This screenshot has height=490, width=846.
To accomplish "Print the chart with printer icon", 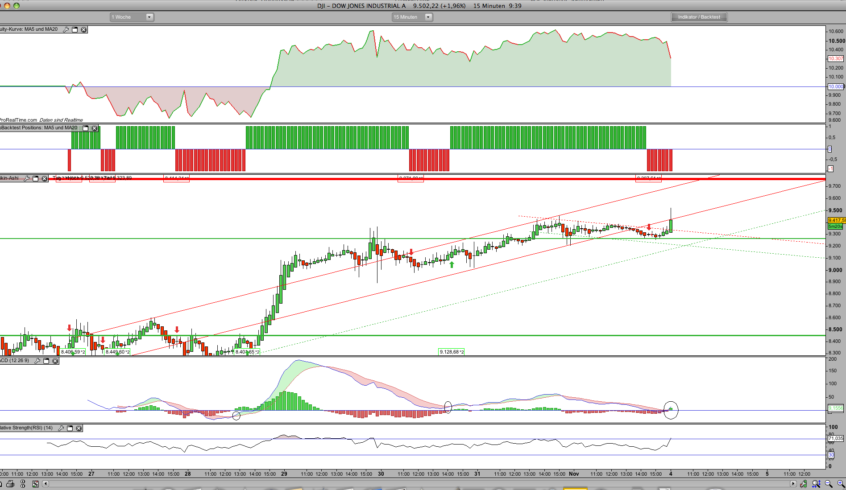I will point(10,484).
